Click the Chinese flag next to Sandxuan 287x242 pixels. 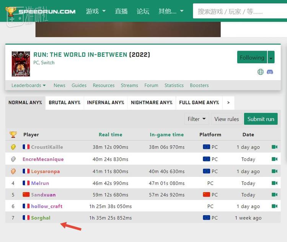click(26, 194)
